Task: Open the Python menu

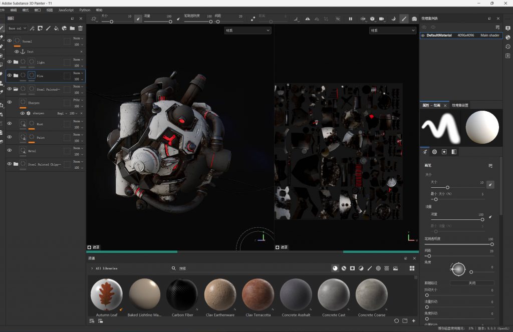Action: 85,10
